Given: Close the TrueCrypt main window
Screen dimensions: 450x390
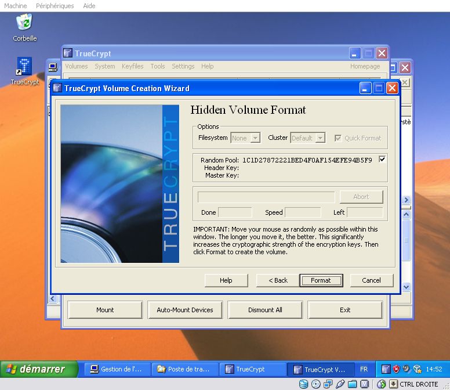Looking at the screenshot, I should [x=382, y=53].
